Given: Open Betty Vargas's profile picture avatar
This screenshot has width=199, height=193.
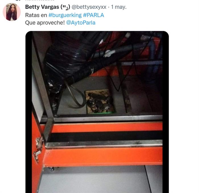Looking at the screenshot, I should (x=12, y=12).
